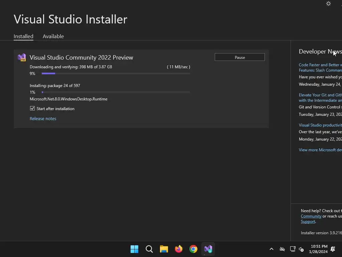
Task: Open Google Chrome from the taskbar
Action: (x=193, y=249)
